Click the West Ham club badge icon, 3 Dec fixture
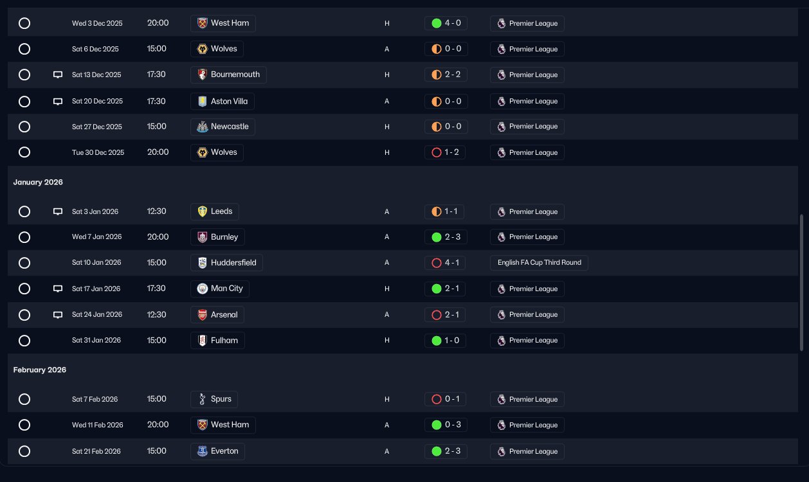 [203, 24]
